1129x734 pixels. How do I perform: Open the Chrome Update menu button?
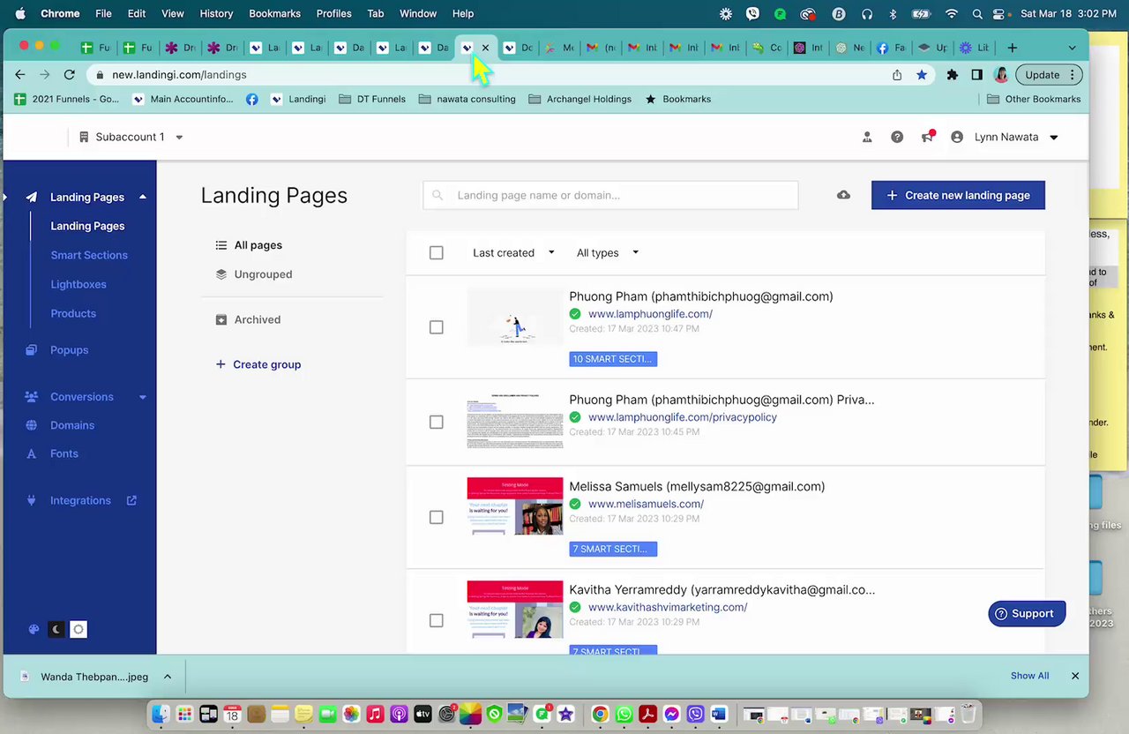1048,75
